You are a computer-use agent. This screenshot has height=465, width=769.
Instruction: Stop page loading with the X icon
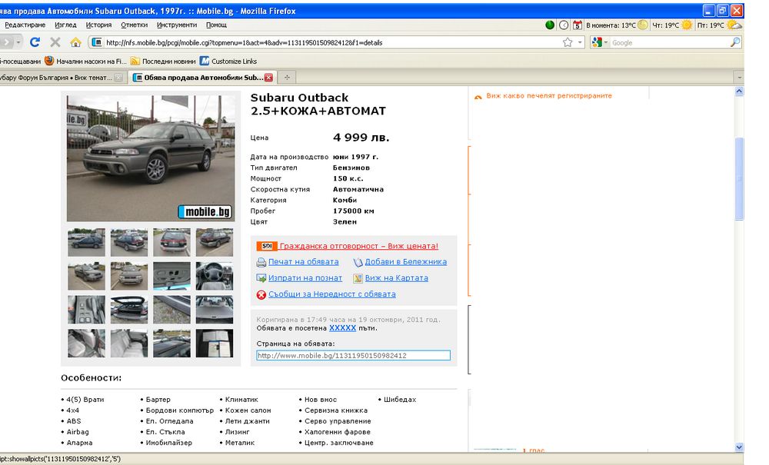click(x=55, y=42)
